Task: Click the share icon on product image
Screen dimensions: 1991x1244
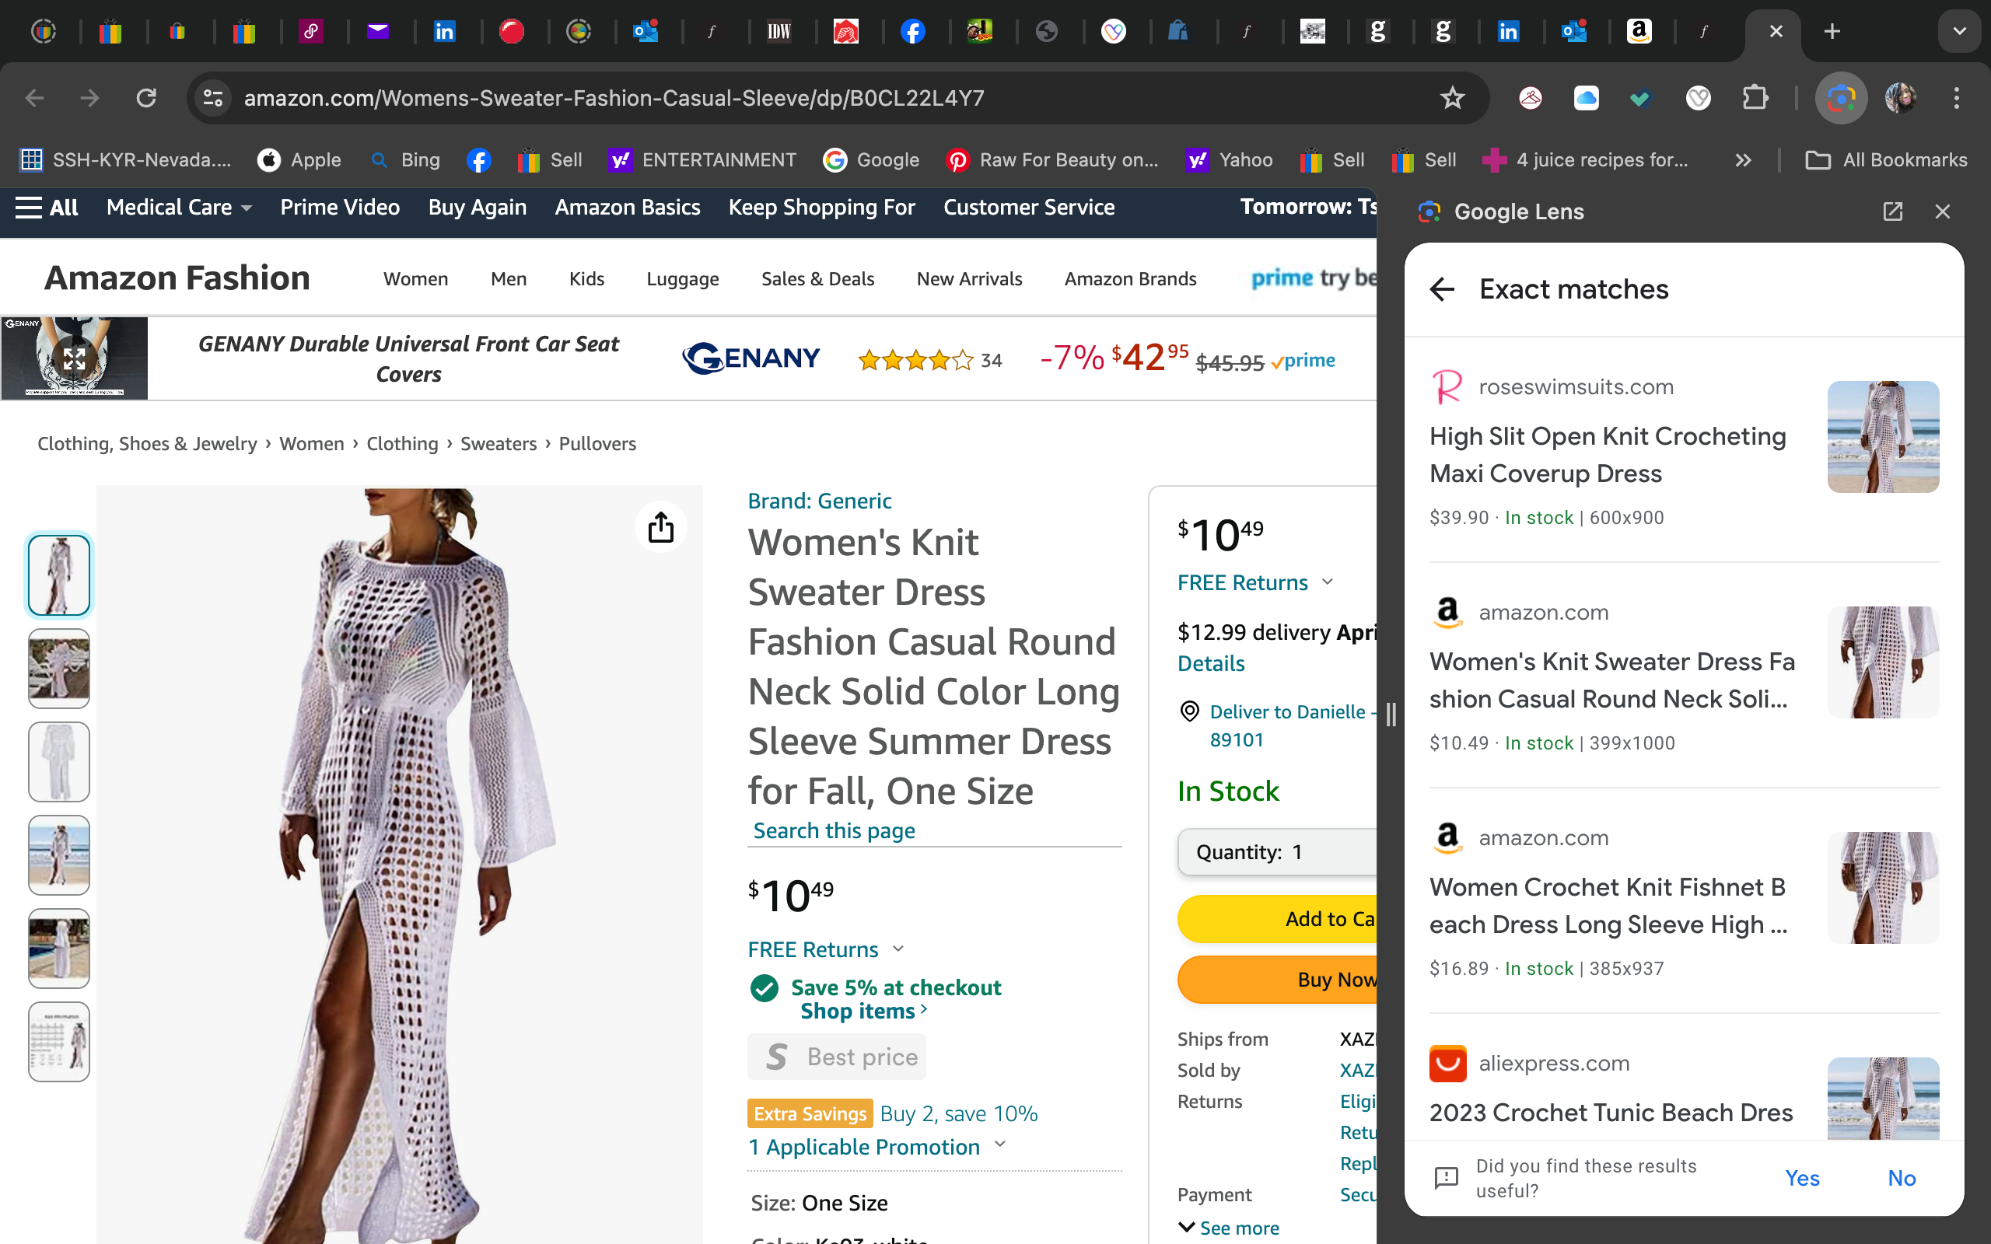Action: tap(660, 527)
